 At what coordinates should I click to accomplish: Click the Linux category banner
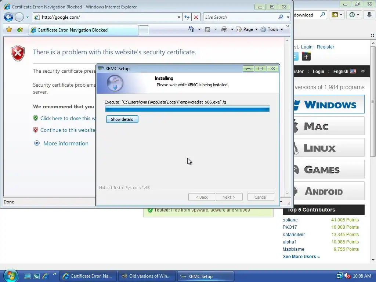(329, 148)
